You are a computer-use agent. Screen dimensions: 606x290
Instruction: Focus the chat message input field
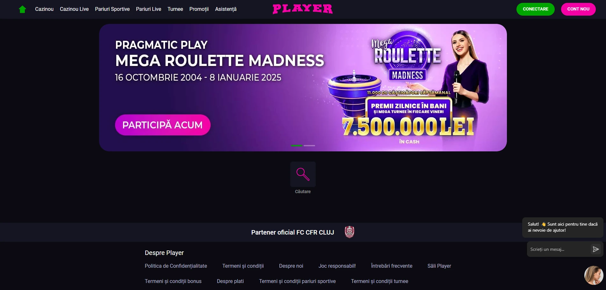(x=558, y=249)
